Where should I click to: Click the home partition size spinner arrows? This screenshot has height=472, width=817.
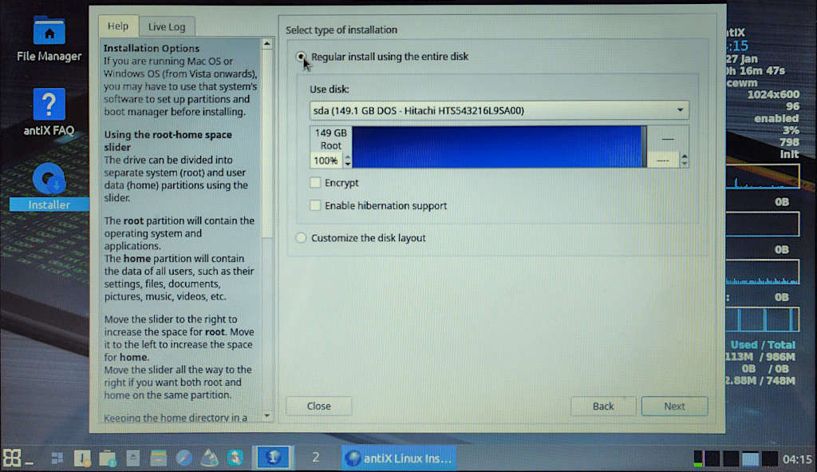point(684,161)
